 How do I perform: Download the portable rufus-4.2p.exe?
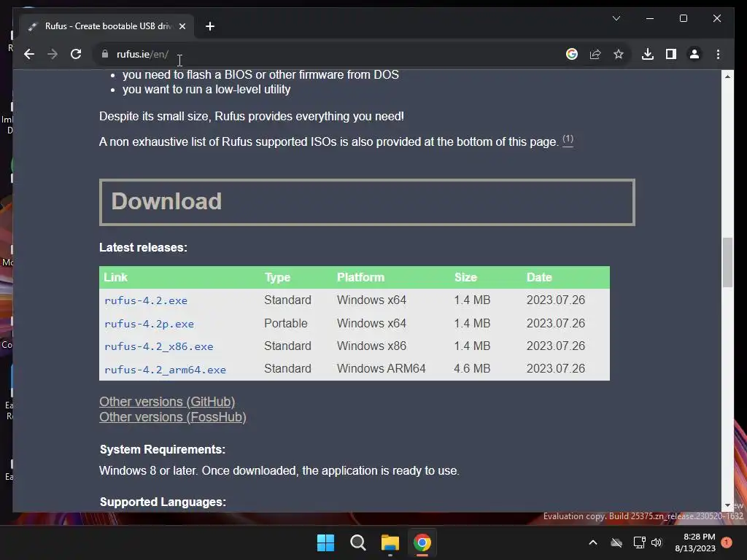tap(149, 324)
